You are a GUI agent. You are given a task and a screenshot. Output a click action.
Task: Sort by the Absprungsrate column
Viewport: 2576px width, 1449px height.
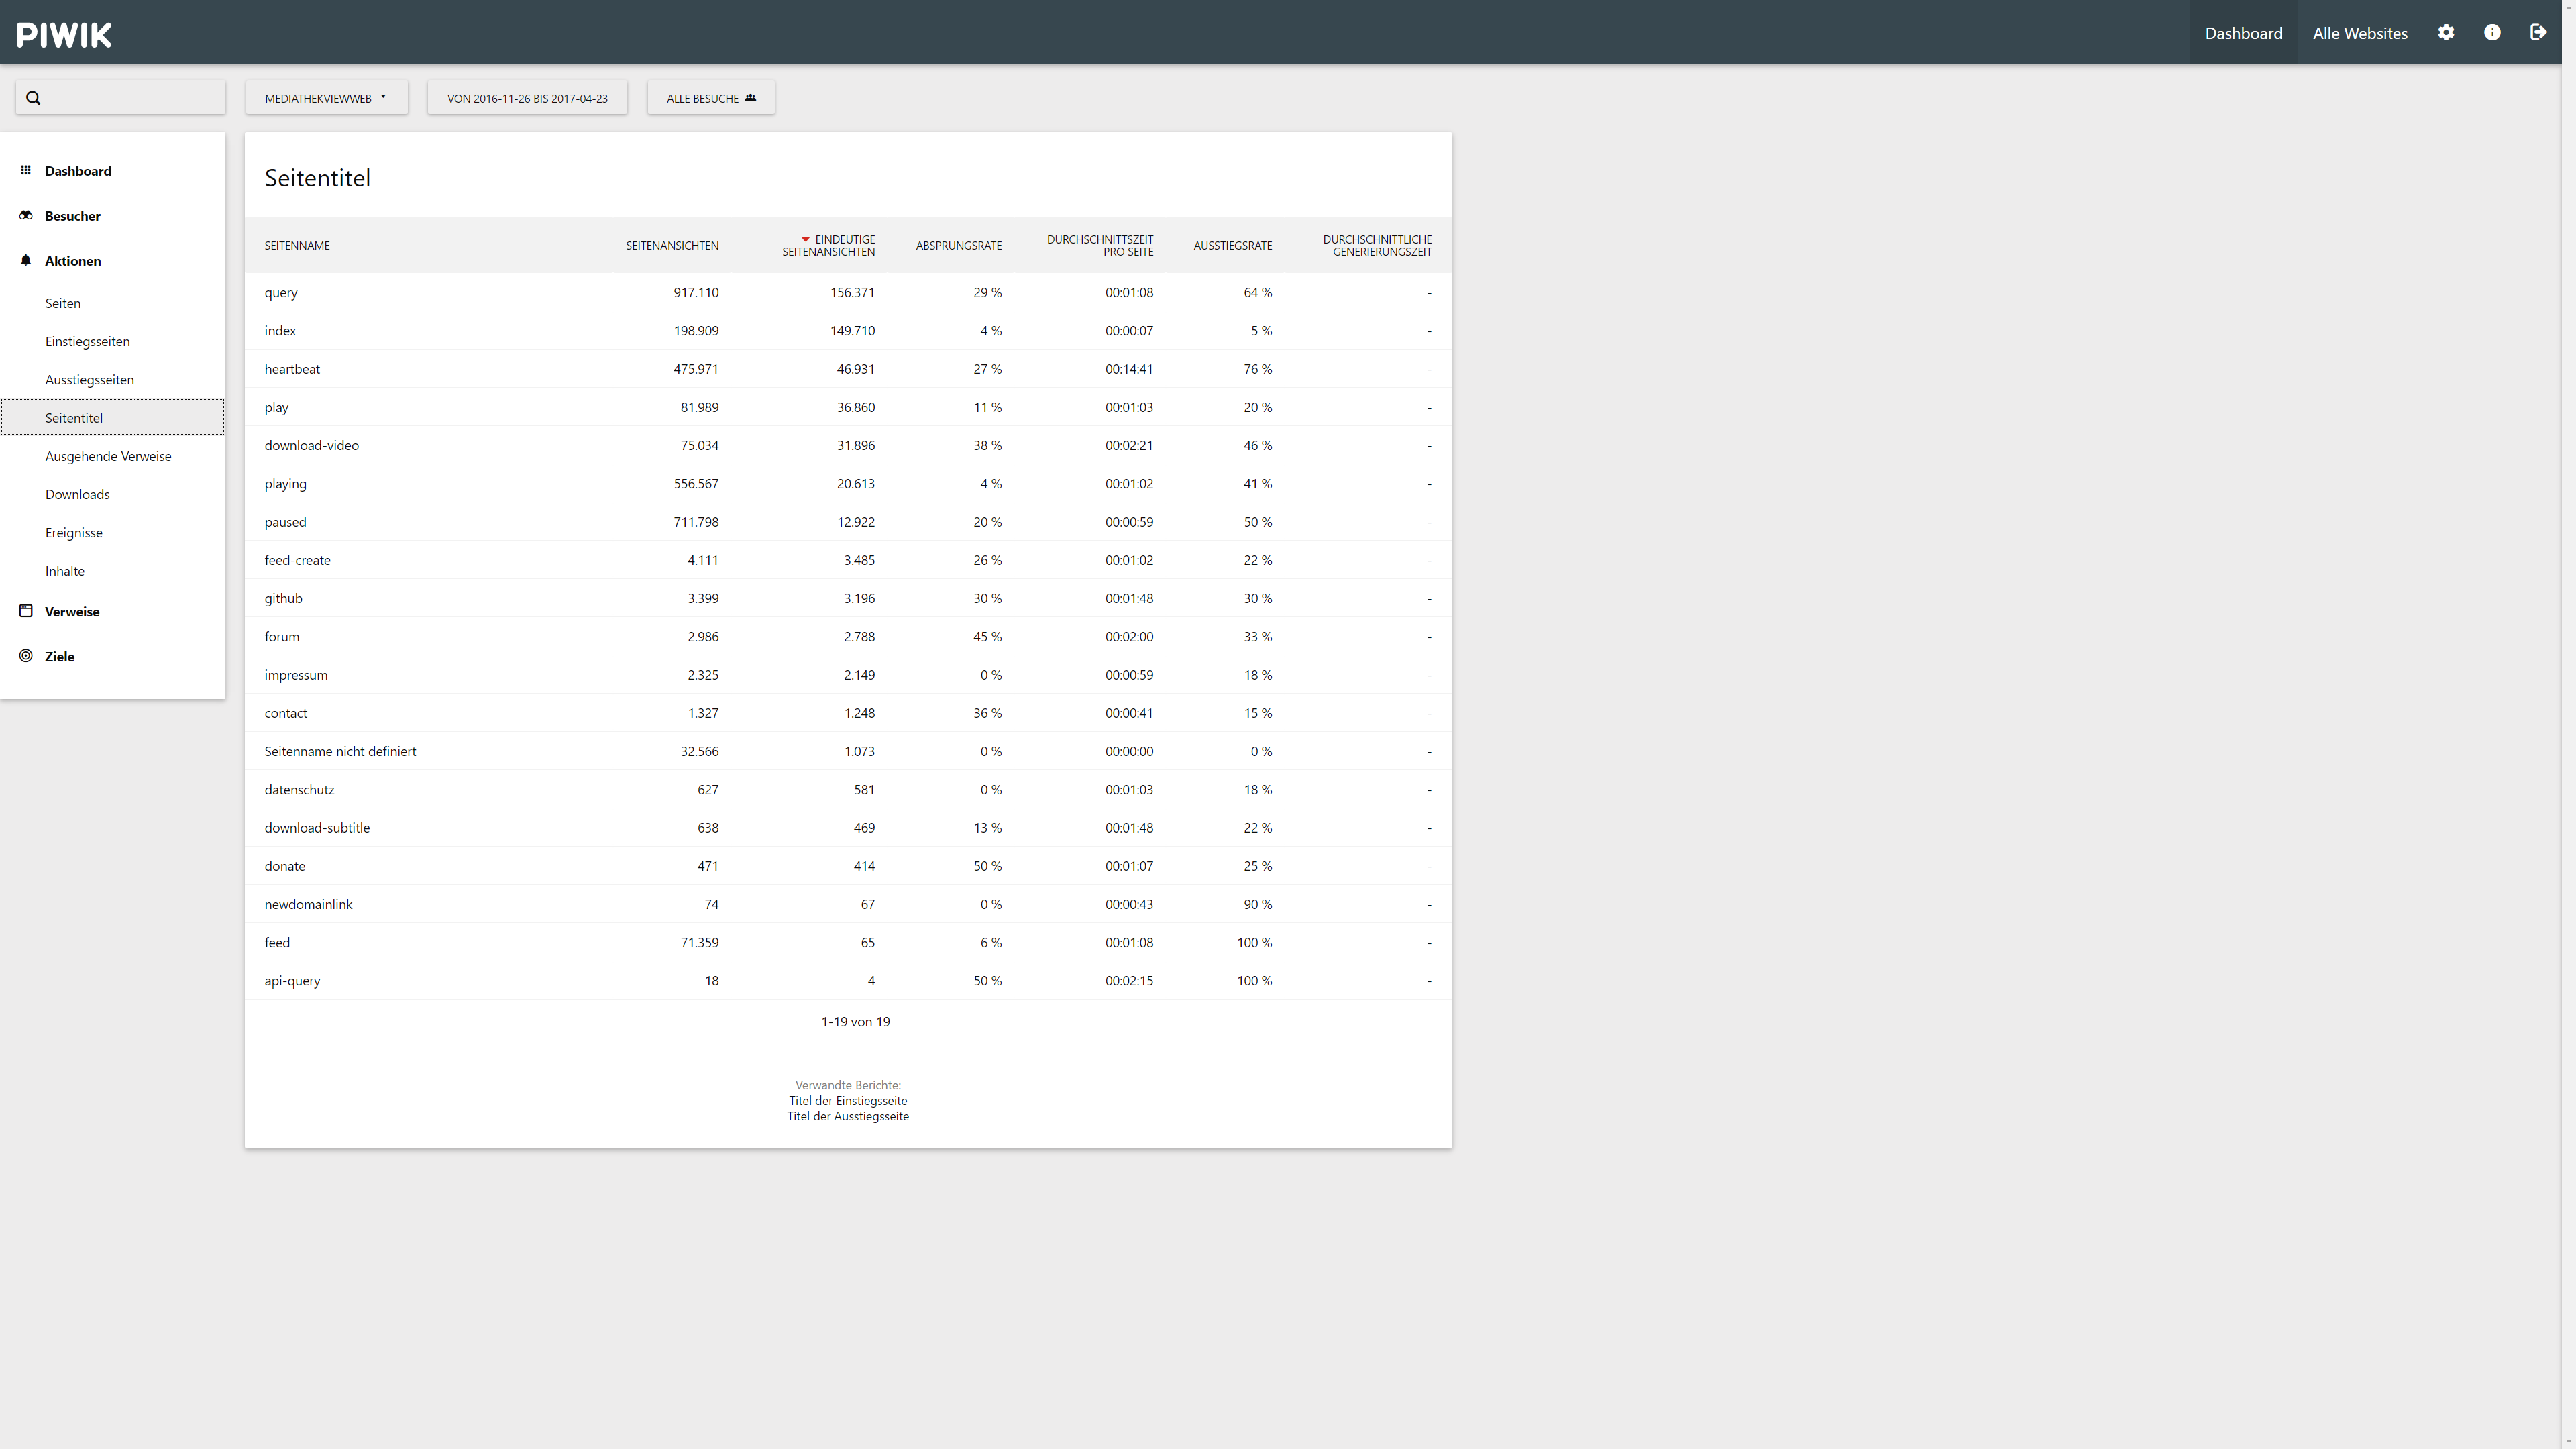click(x=958, y=245)
